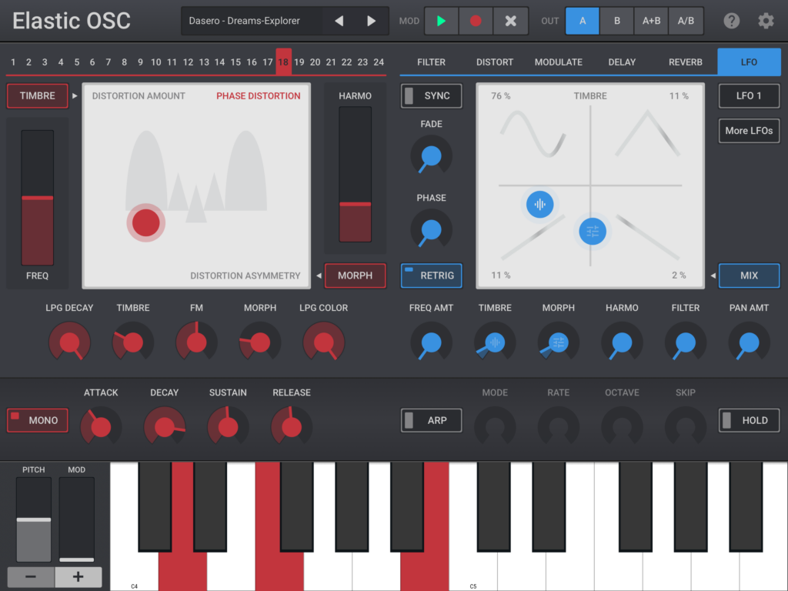Viewport: 788px width, 591px height.
Task: Click the arrow left of the MORPH button
Action: 319,275
